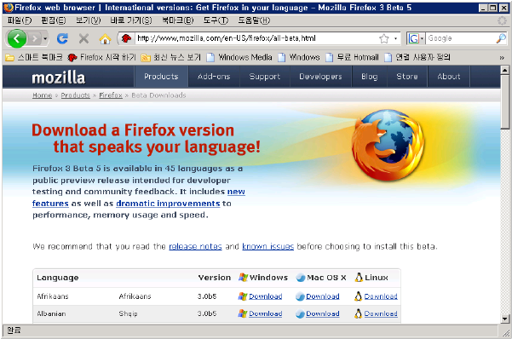Viewport: 512px width, 339px height.
Task: Open the 바로 가기(S) menu
Action: pos(131,20)
